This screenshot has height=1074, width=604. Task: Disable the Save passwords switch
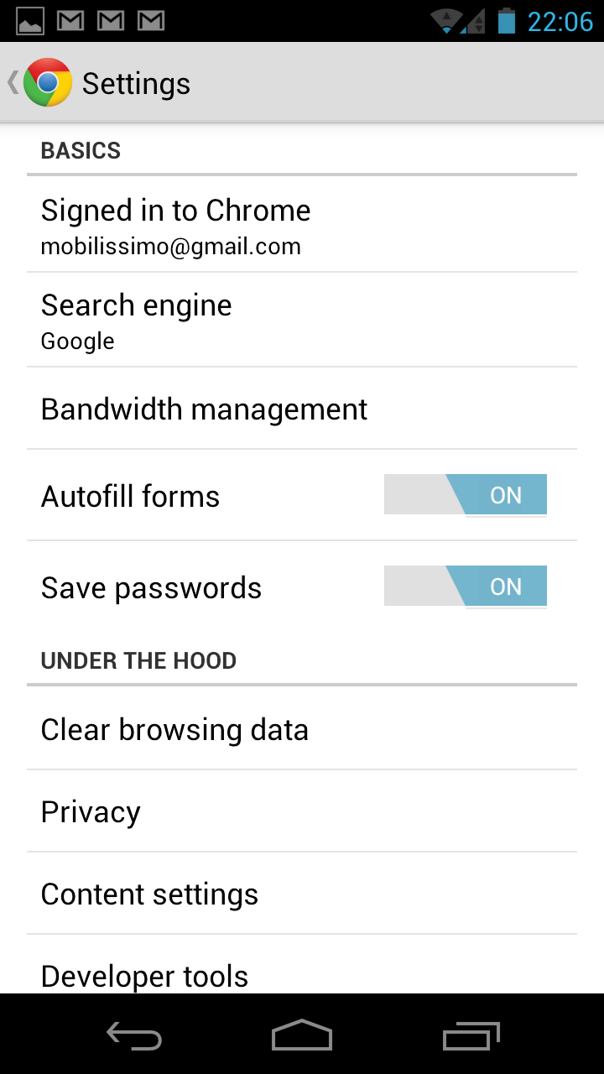click(466, 587)
